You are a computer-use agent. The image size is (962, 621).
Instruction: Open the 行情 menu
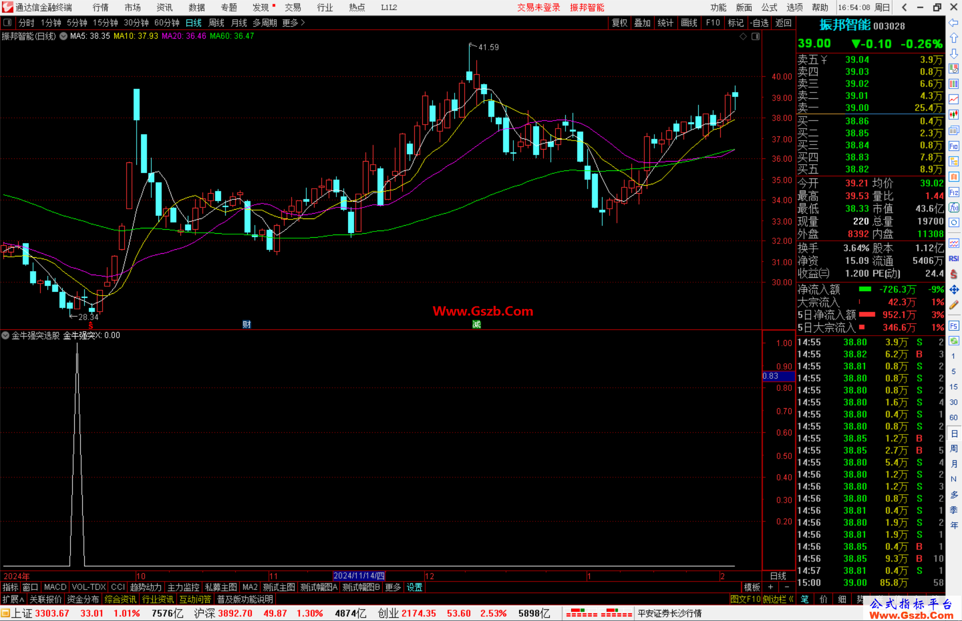(101, 7)
